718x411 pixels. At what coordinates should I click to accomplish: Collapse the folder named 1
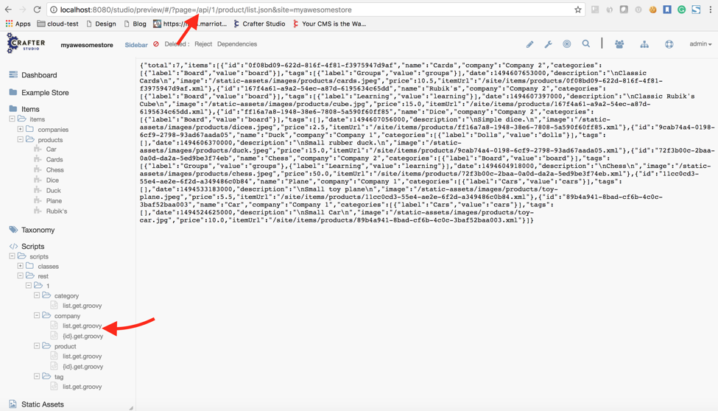pos(29,286)
